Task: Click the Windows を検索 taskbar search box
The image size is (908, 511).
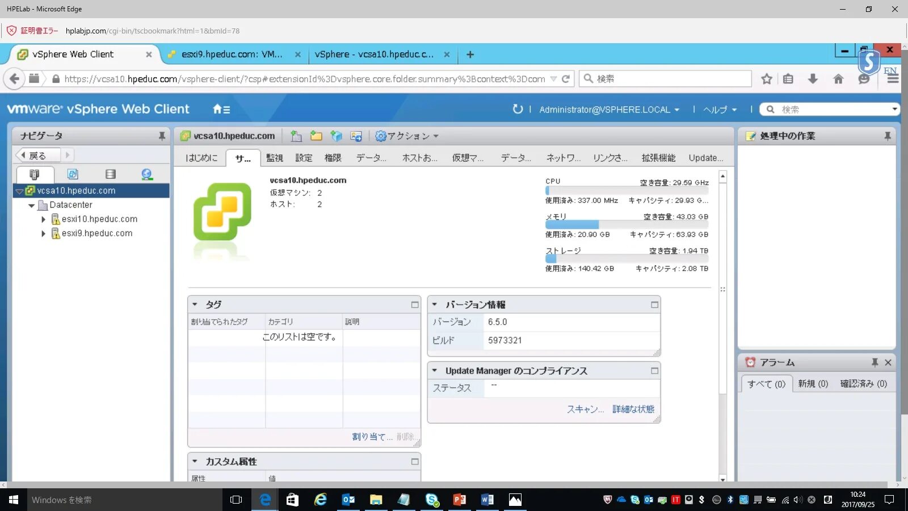Action: [x=125, y=500]
